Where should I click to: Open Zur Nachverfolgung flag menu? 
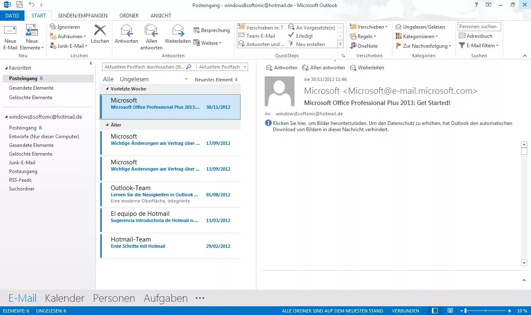coord(423,46)
